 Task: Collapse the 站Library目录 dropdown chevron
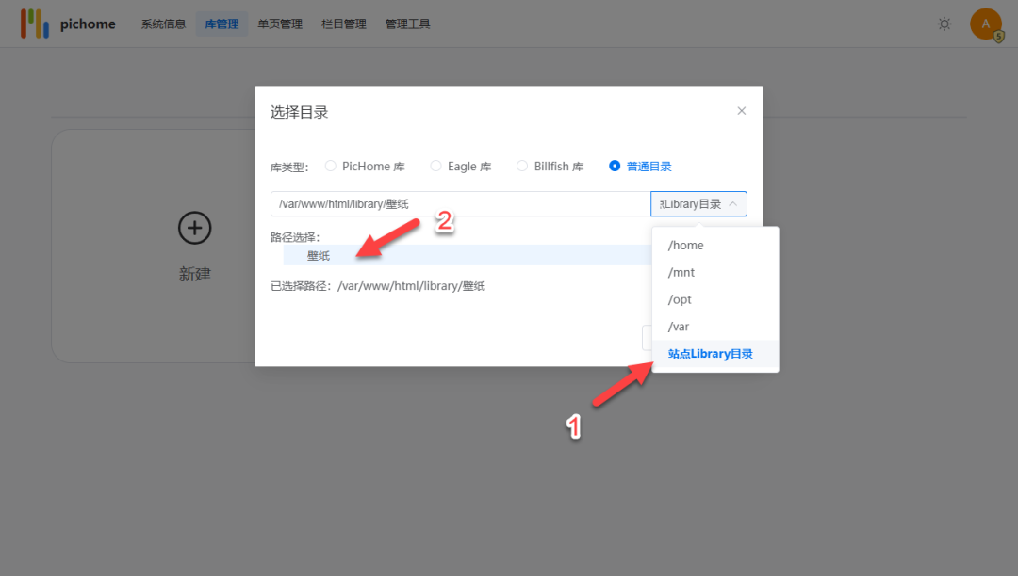[x=733, y=203]
